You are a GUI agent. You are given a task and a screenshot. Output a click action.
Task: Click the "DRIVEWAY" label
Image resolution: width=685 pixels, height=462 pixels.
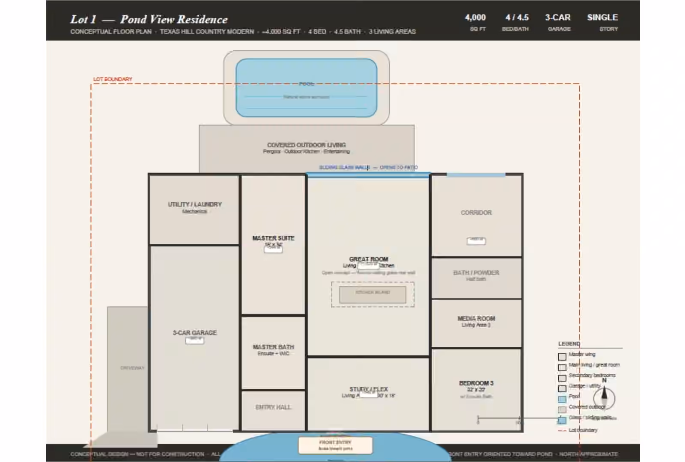click(x=132, y=368)
